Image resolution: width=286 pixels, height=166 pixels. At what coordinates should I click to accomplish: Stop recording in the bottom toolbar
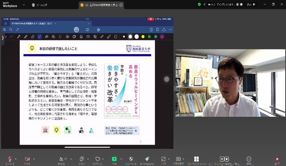[x=227, y=159]
